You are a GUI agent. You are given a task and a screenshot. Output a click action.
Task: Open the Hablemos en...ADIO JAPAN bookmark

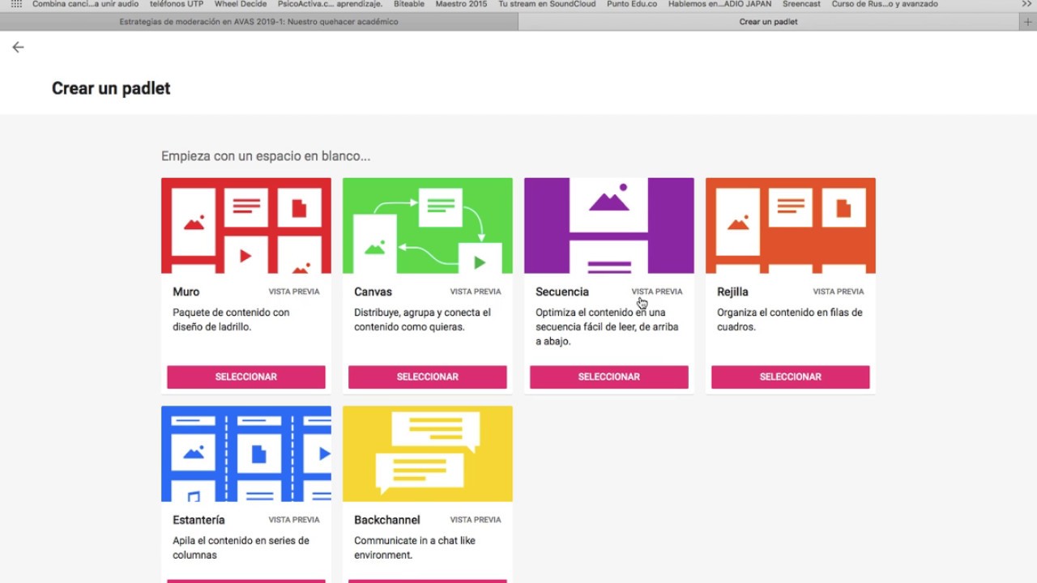719,4
